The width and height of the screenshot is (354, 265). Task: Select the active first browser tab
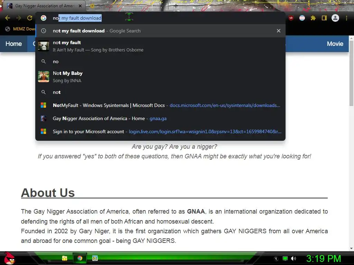pyautogui.click(x=44, y=6)
